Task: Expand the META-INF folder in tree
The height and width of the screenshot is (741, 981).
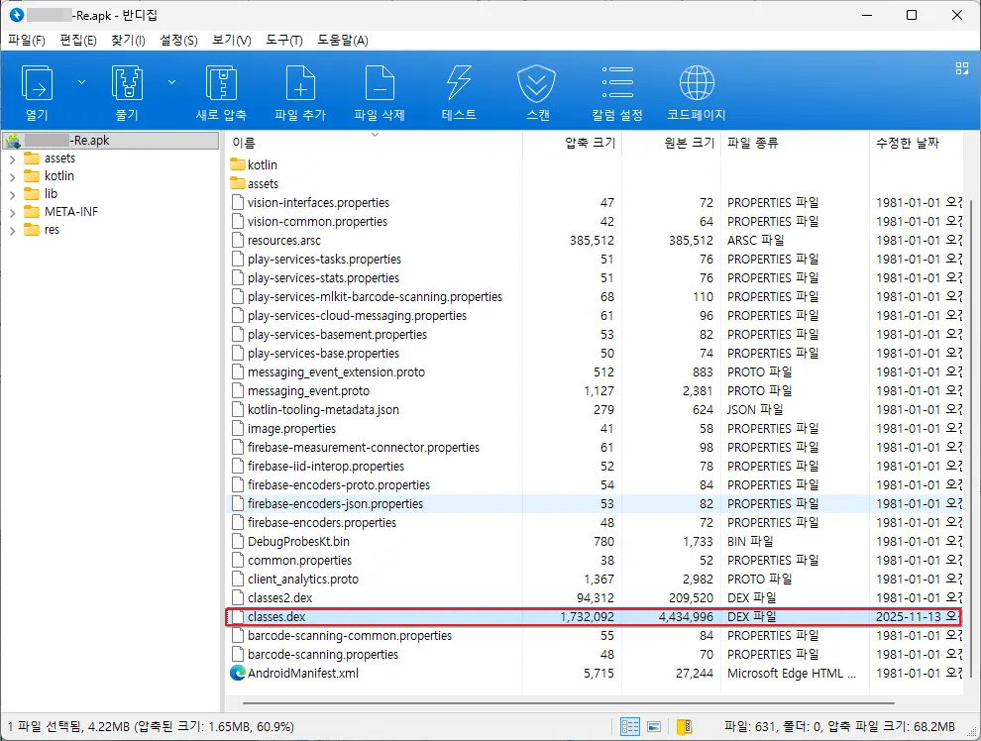Action: click(x=13, y=213)
